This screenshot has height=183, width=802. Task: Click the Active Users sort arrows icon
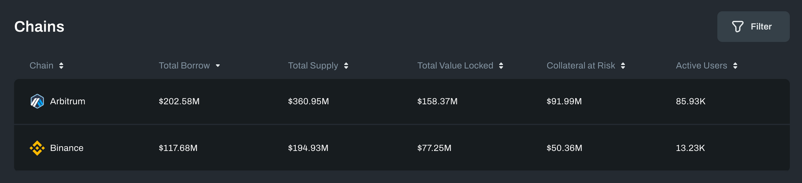735,66
